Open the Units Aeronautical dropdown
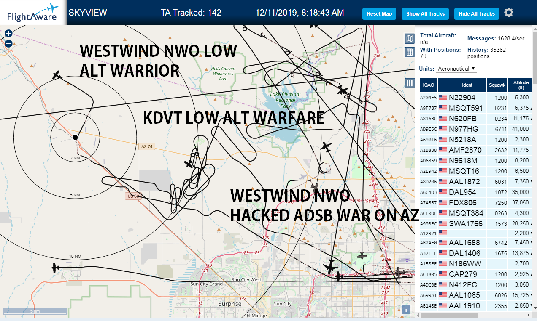The image size is (537, 321). (456, 69)
